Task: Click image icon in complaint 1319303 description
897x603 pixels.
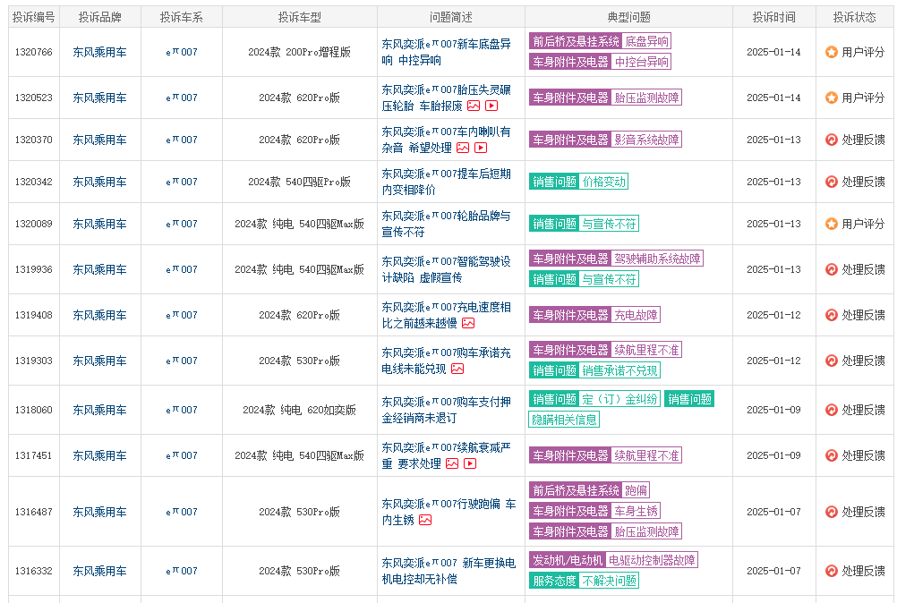Action: 457,369
